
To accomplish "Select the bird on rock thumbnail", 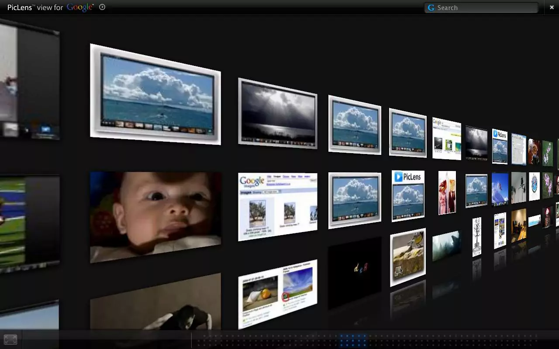I will tap(408, 257).
